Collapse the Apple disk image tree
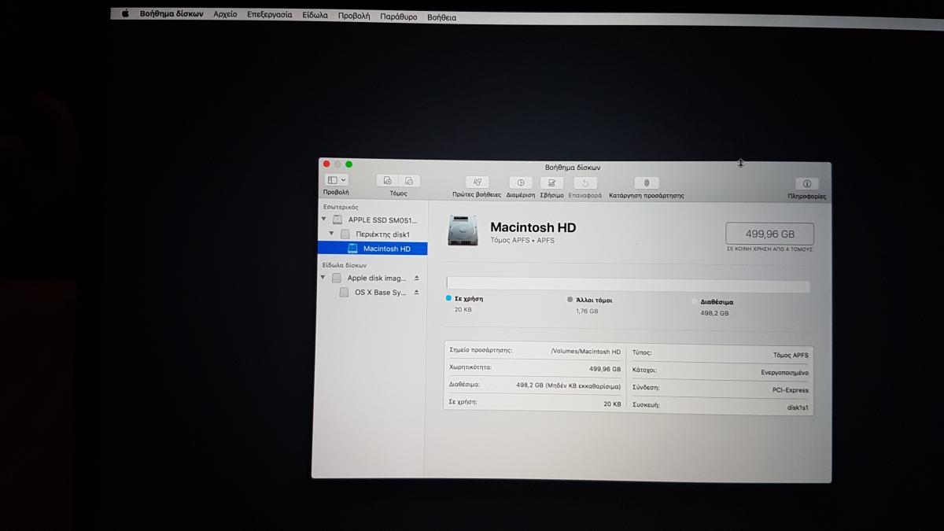 tap(323, 278)
